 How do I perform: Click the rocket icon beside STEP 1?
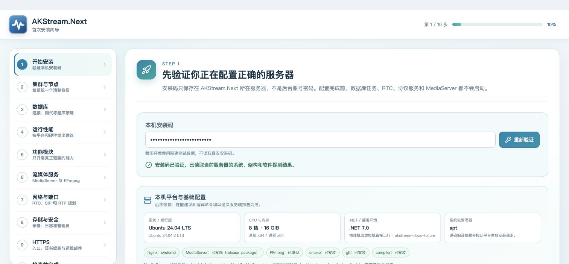tap(146, 70)
